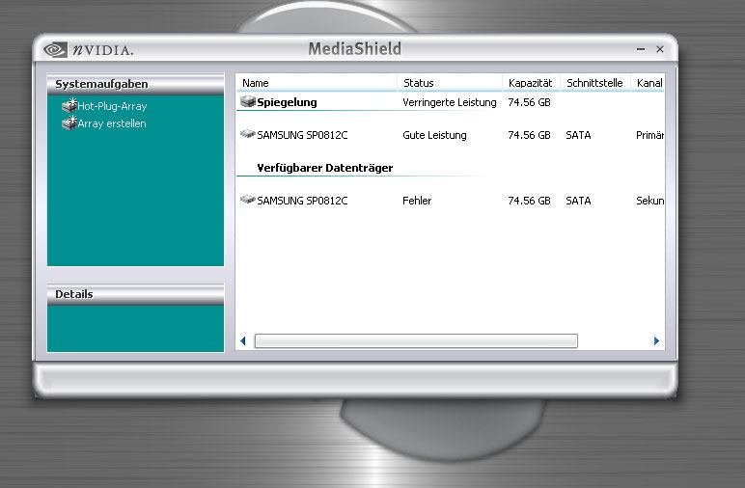Sort by Kanal column header
The height and width of the screenshot is (488, 745).
pyautogui.click(x=648, y=83)
